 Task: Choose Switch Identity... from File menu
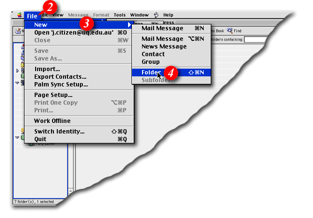coord(59,131)
